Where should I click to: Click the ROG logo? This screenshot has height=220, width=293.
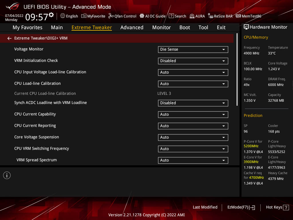click(x=13, y=6)
